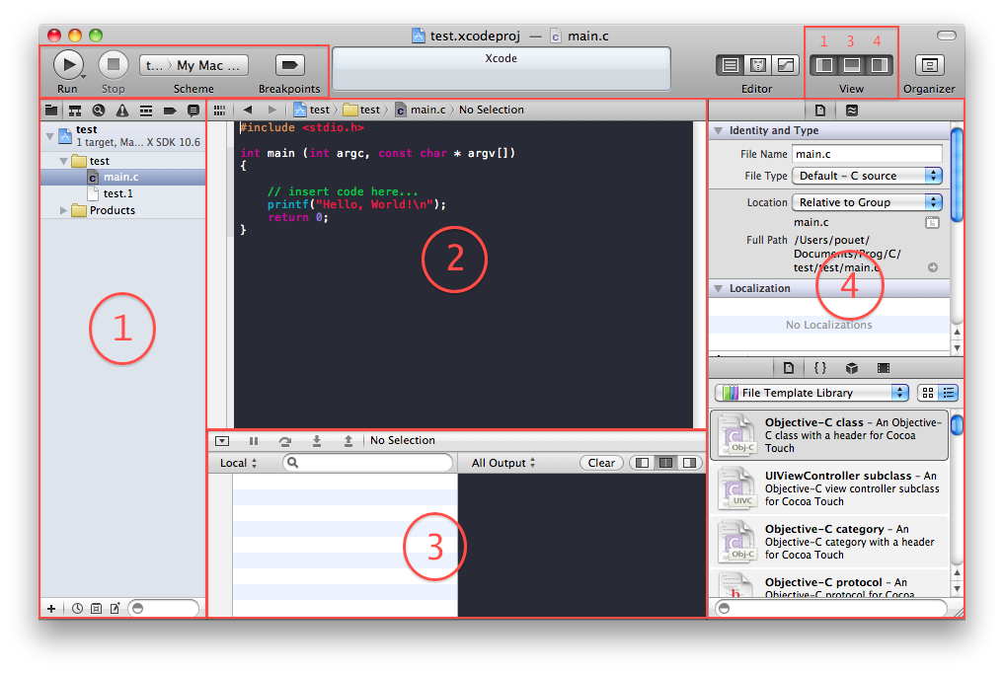Screen dimensions: 1004x673
Task: Open the Quick Help inspector tab
Action: (x=852, y=110)
